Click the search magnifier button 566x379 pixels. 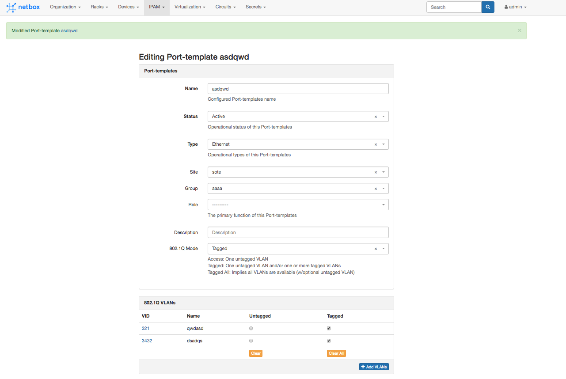(488, 7)
